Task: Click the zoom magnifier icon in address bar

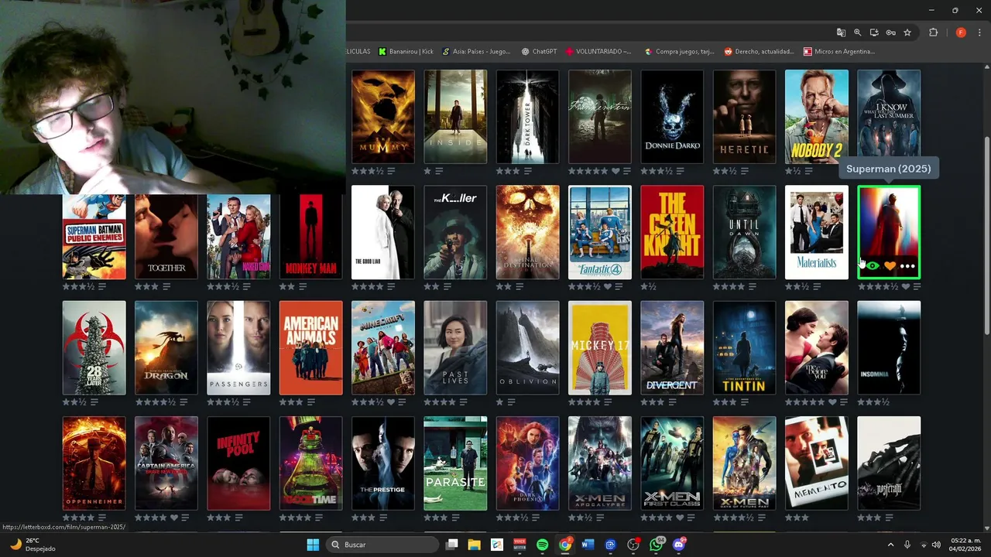Action: (x=858, y=32)
